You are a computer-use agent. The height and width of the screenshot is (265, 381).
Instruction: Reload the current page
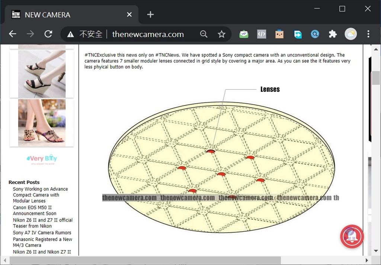coord(48,34)
